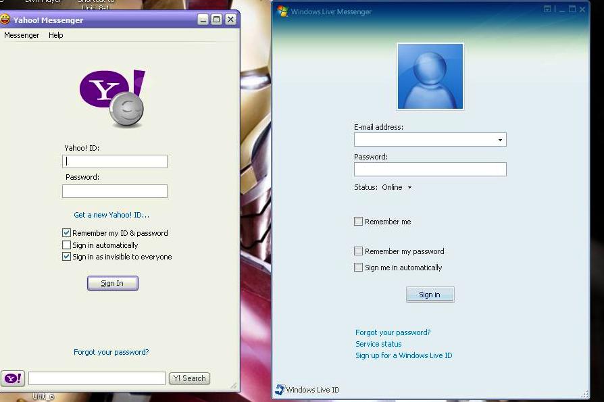Open the Messenger menu
The image size is (604, 402).
22,35
